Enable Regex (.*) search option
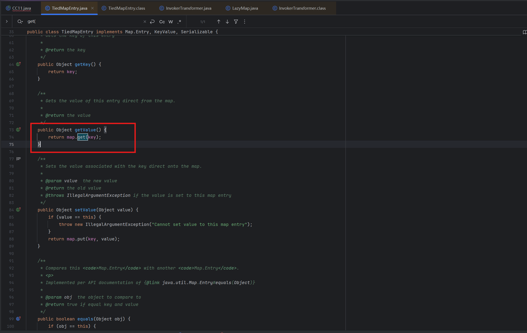Viewport: 527px width, 333px height. pyautogui.click(x=179, y=22)
